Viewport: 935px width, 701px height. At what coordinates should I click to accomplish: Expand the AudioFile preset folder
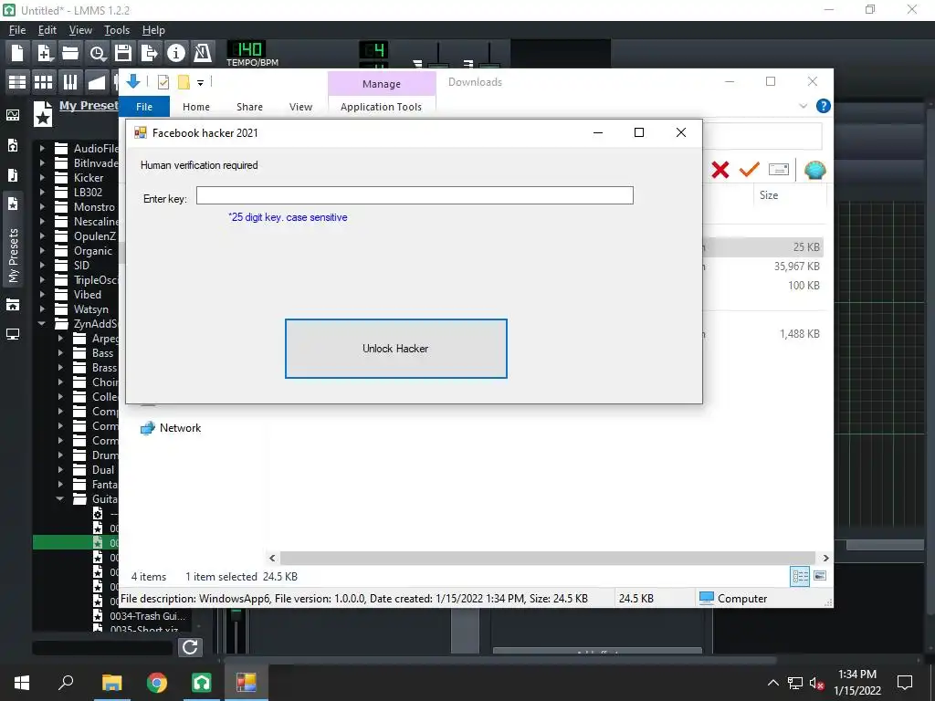tap(42, 149)
